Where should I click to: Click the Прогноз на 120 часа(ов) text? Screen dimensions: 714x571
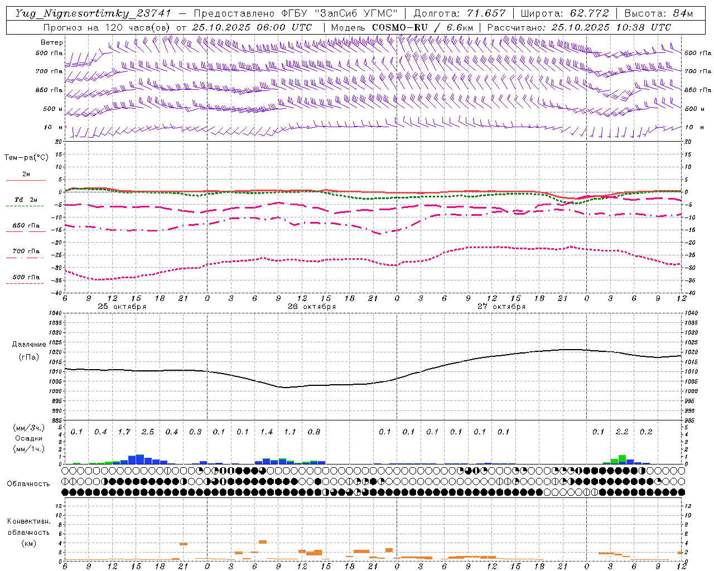point(107,27)
